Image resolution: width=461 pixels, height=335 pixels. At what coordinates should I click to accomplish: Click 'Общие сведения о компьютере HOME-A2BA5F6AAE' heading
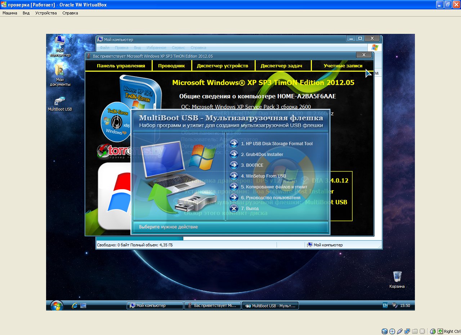point(258,96)
